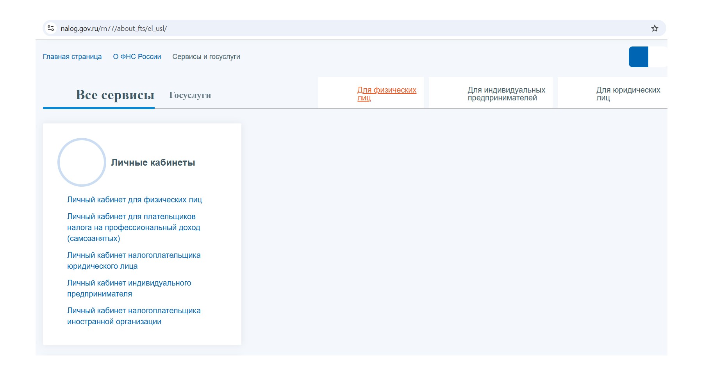
Task: Click the Сервисы и госуслуги breadcrumb
Action: (x=206, y=57)
